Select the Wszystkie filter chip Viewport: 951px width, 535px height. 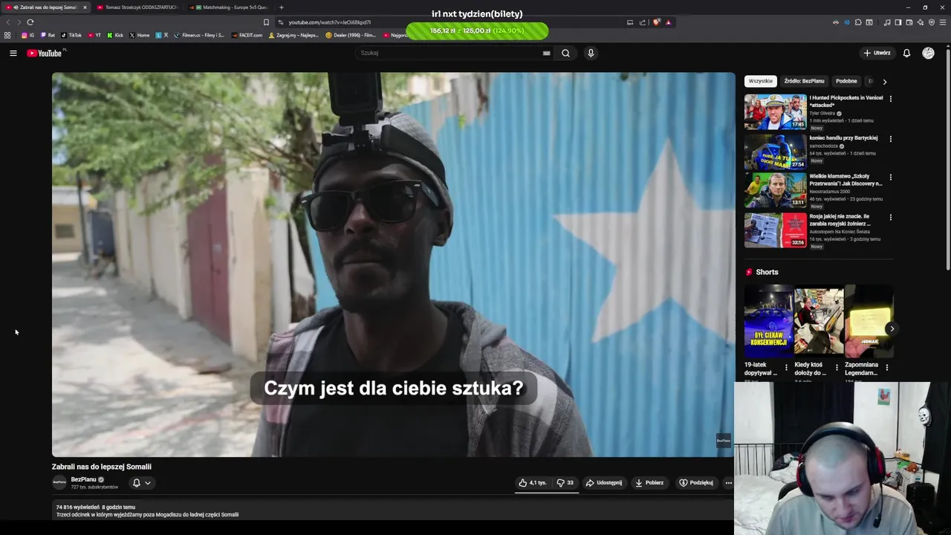760,81
